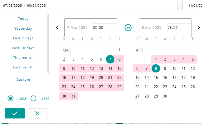The width and height of the screenshot is (202, 124).
Task: Pick the Last 30 days preset
Action: (x=23, y=48)
